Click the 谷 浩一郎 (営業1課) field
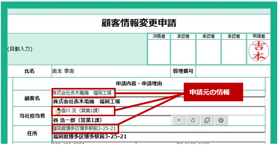The height and width of the screenshot is (146, 279). [111, 120]
